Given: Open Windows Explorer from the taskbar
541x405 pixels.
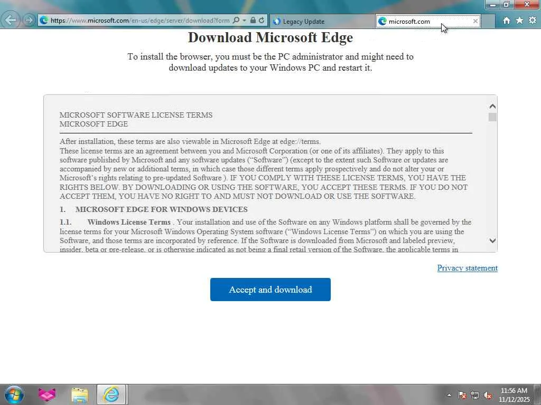Looking at the screenshot, I should 79,395.
